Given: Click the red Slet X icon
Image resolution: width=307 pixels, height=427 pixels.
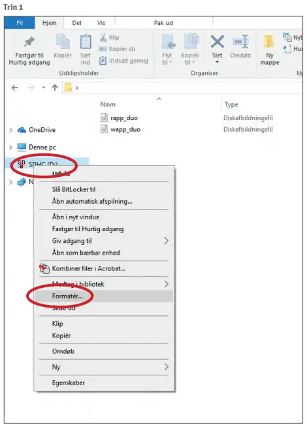Looking at the screenshot, I should coord(217,42).
